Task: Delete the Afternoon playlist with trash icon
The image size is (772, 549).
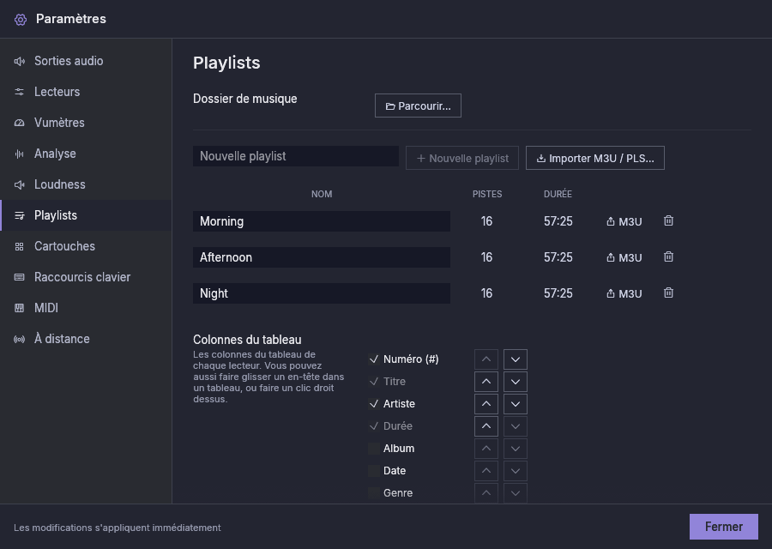Action: (x=668, y=256)
